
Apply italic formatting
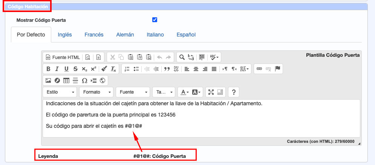click(57, 69)
